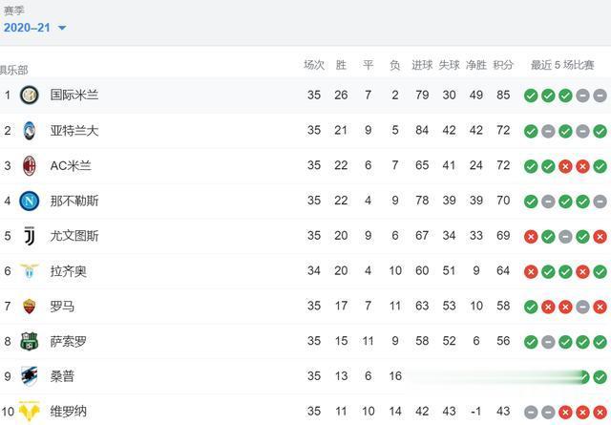This screenshot has width=611, height=425.
Task: Click the Sampdoria club crest
Action: [30, 376]
